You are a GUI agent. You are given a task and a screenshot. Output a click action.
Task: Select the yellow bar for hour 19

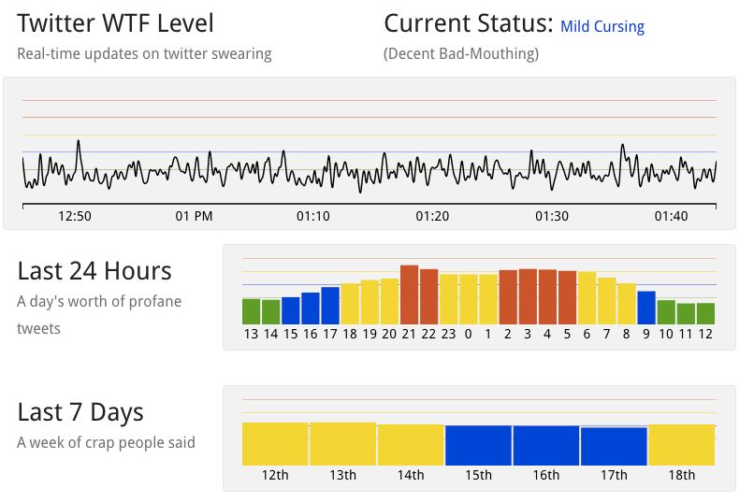tap(370, 302)
